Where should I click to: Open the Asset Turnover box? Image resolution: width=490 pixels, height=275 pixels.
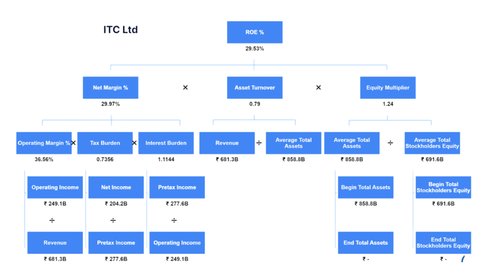point(255,88)
